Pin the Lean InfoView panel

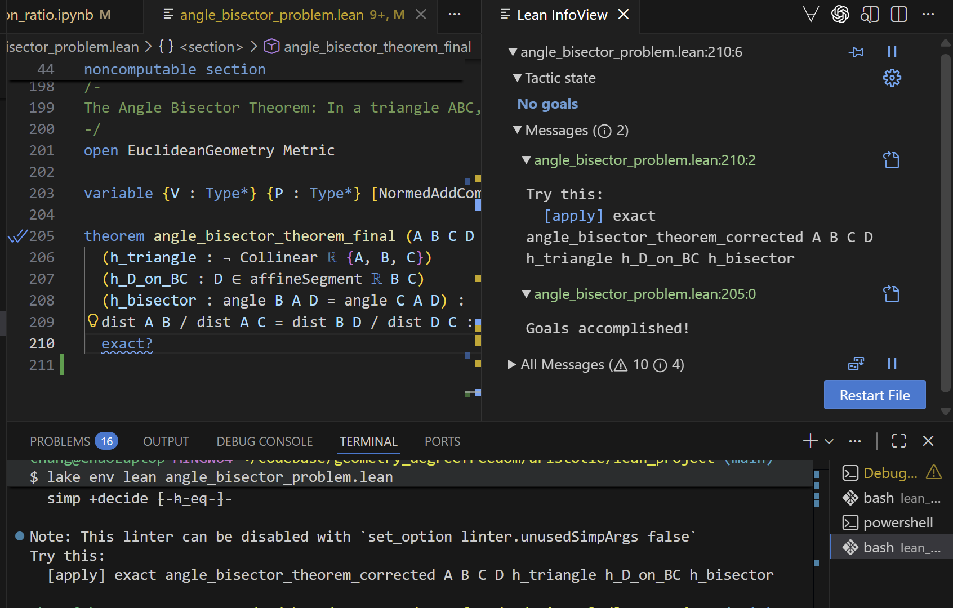(x=856, y=51)
